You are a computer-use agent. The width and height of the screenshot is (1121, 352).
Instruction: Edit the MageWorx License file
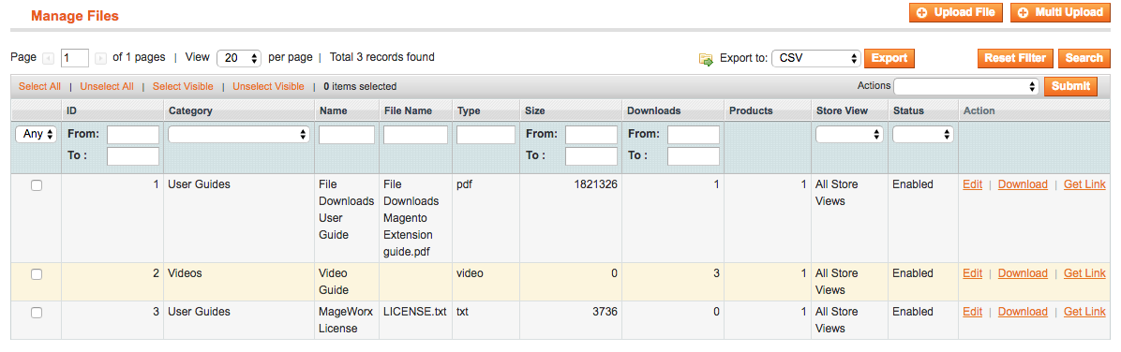[x=972, y=312]
